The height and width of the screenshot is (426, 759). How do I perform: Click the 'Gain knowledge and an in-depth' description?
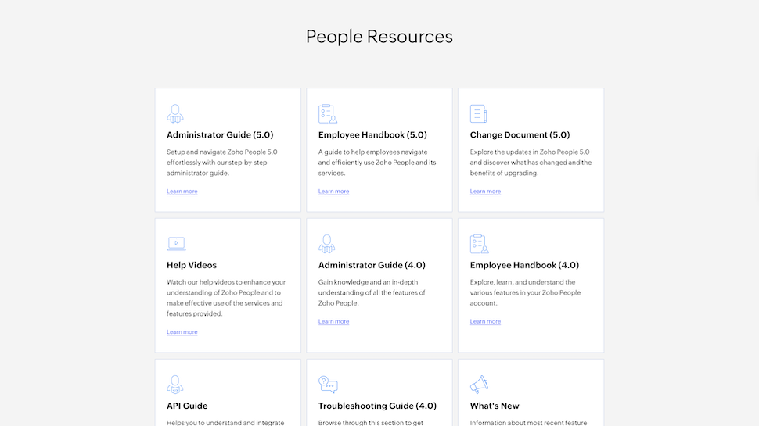tap(372, 292)
